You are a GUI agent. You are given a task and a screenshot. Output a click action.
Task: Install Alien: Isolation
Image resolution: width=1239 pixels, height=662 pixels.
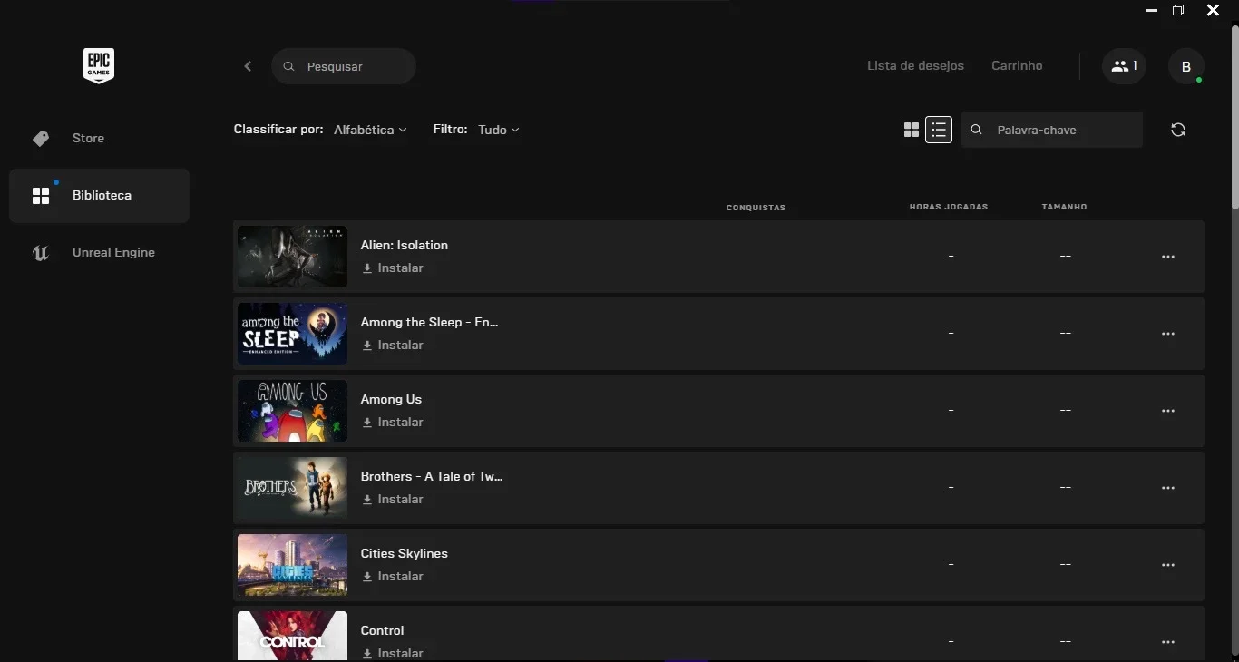pyautogui.click(x=393, y=268)
